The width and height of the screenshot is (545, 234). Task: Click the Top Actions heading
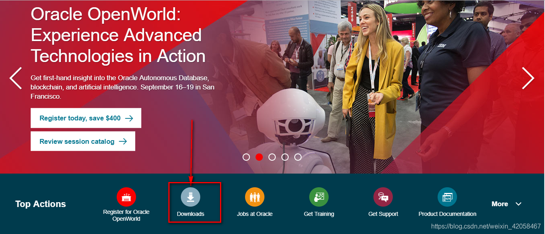click(40, 204)
